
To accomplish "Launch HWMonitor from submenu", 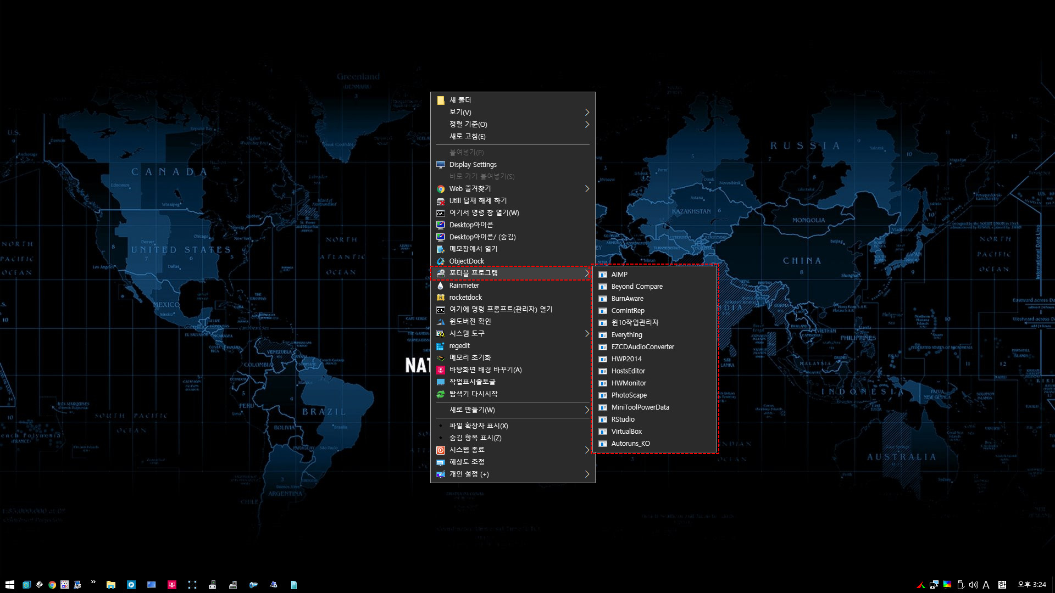I will click(x=655, y=383).
